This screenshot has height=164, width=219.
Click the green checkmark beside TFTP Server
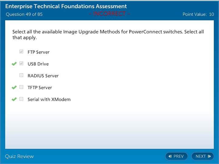(14, 87)
